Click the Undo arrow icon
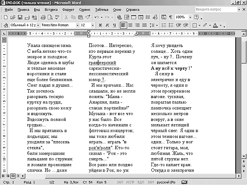 97,17
